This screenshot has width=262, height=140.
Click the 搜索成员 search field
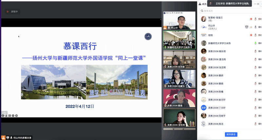pyautogui.click(x=230, y=11)
